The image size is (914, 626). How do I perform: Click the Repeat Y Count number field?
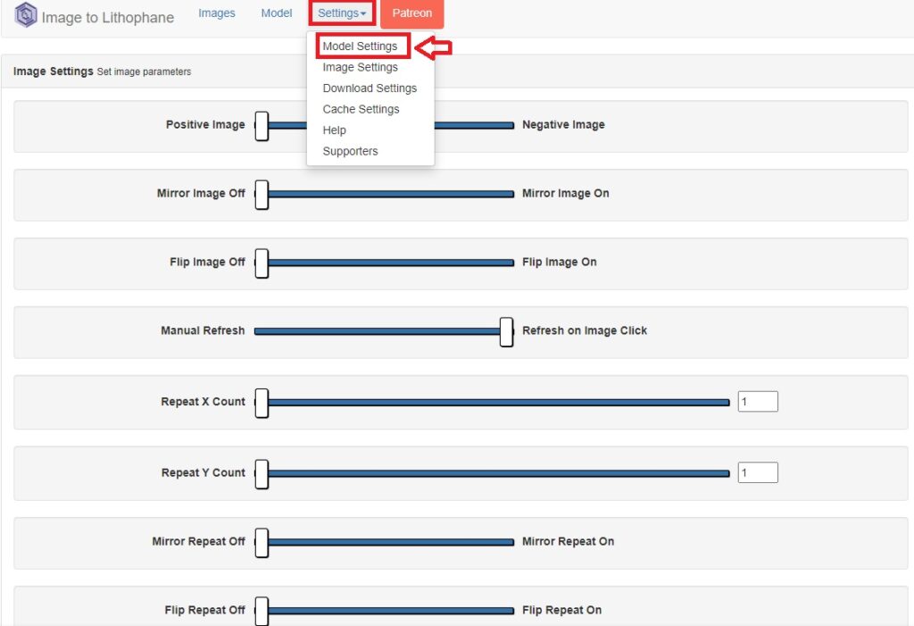[x=758, y=472]
